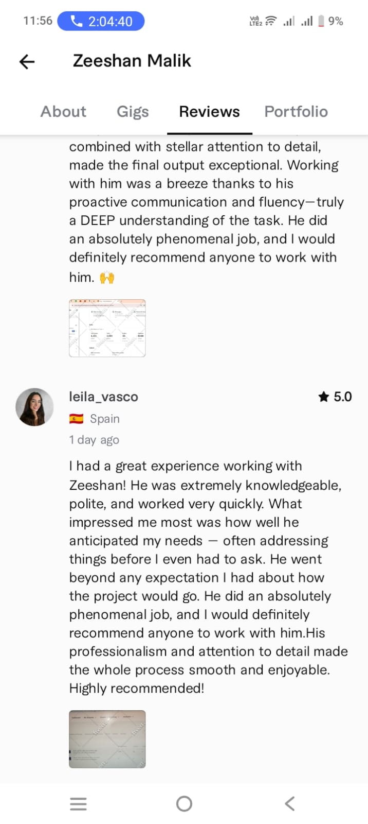Open leila_vasco's profile picture
The height and width of the screenshot is (824, 368).
[x=34, y=407]
